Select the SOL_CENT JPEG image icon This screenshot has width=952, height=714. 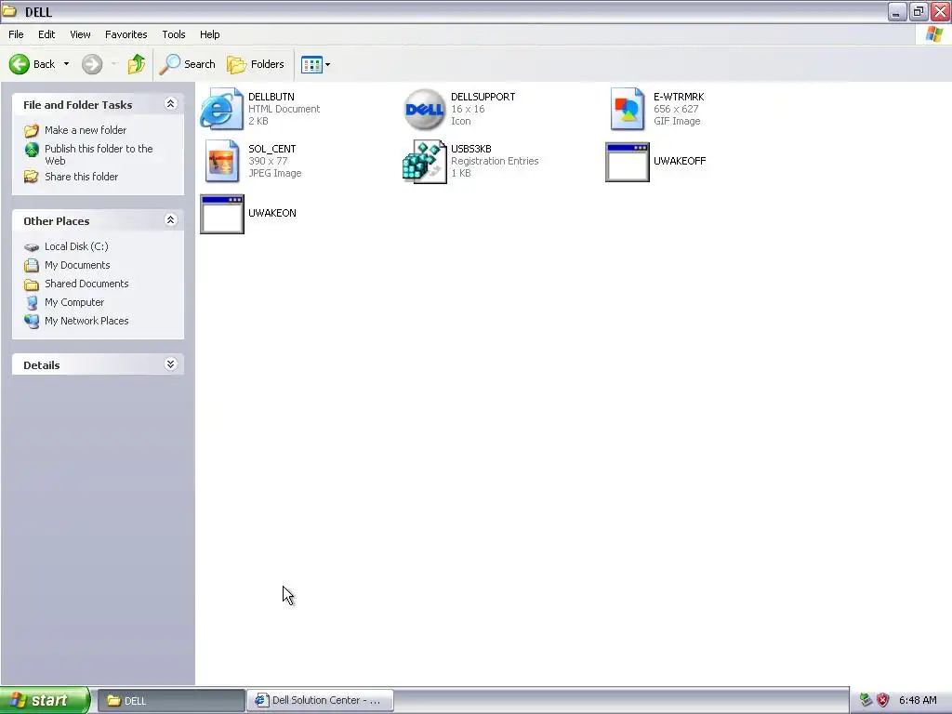click(221, 162)
